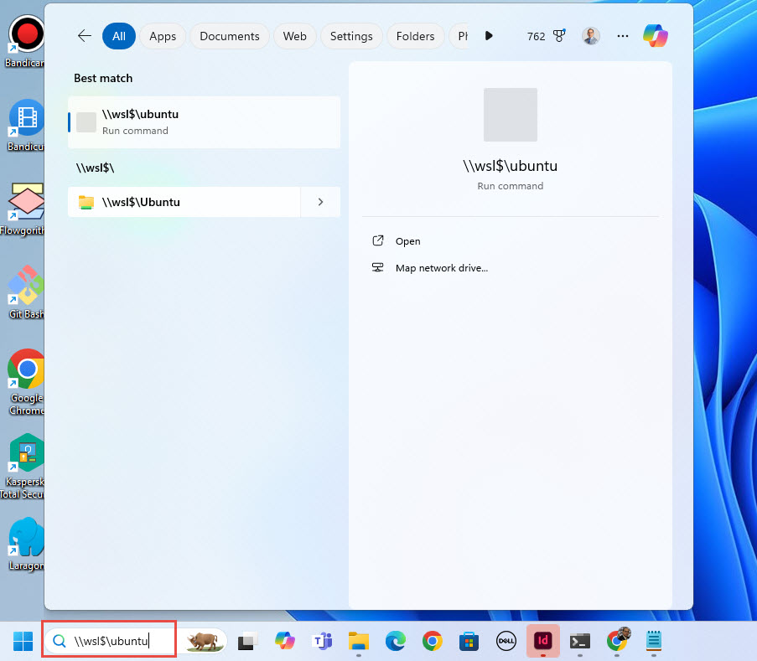The image size is (757, 661).
Task: Open the Windows Start button
Action: [x=23, y=641]
